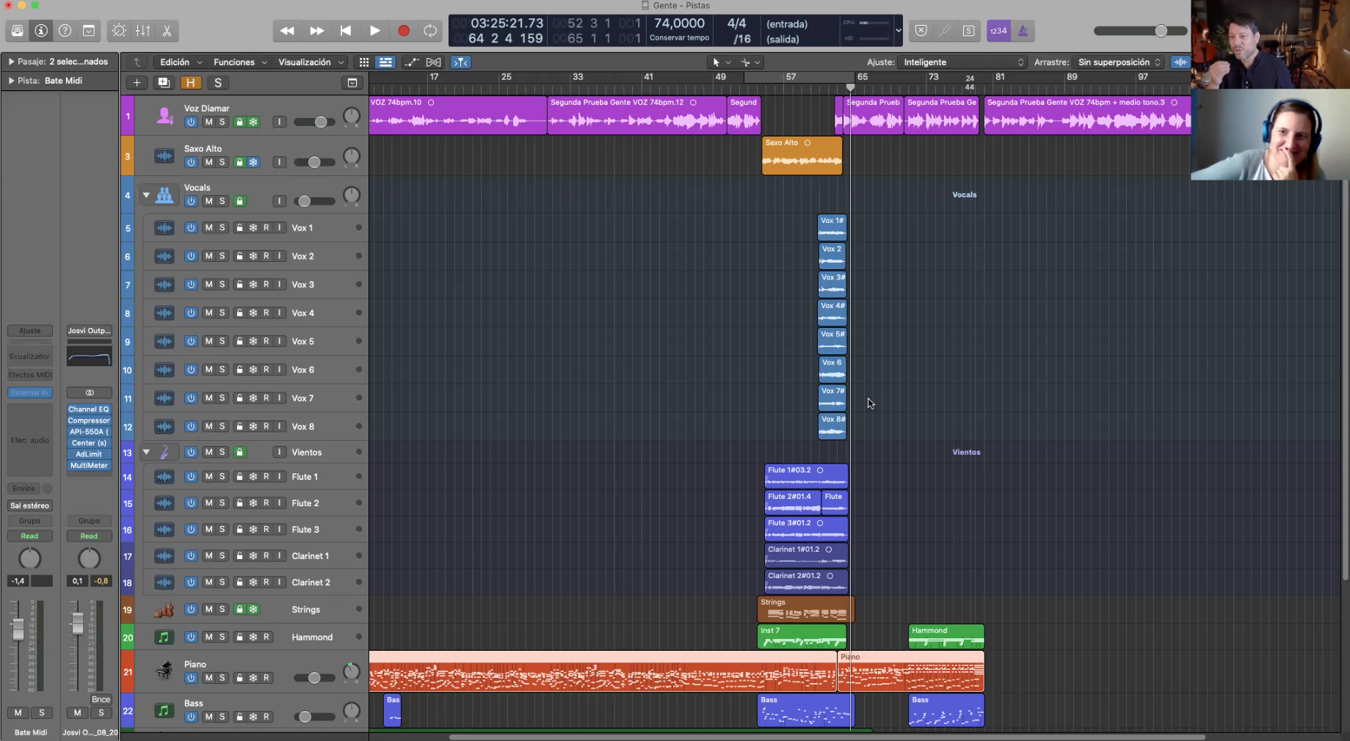Mute the Saxo Alto track
The height and width of the screenshot is (741, 1350).
pos(208,162)
